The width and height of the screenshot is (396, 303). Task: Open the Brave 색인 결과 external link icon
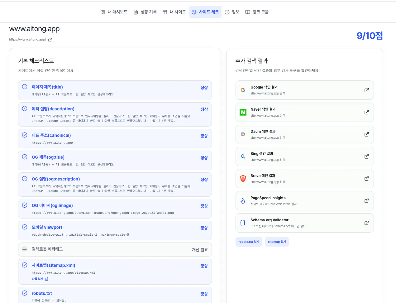[367, 179]
